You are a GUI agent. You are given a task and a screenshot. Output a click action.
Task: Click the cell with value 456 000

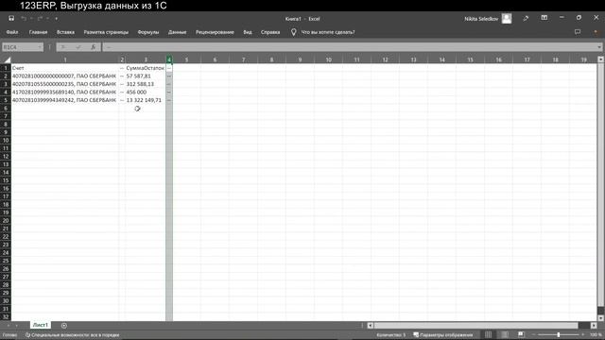tap(145, 93)
